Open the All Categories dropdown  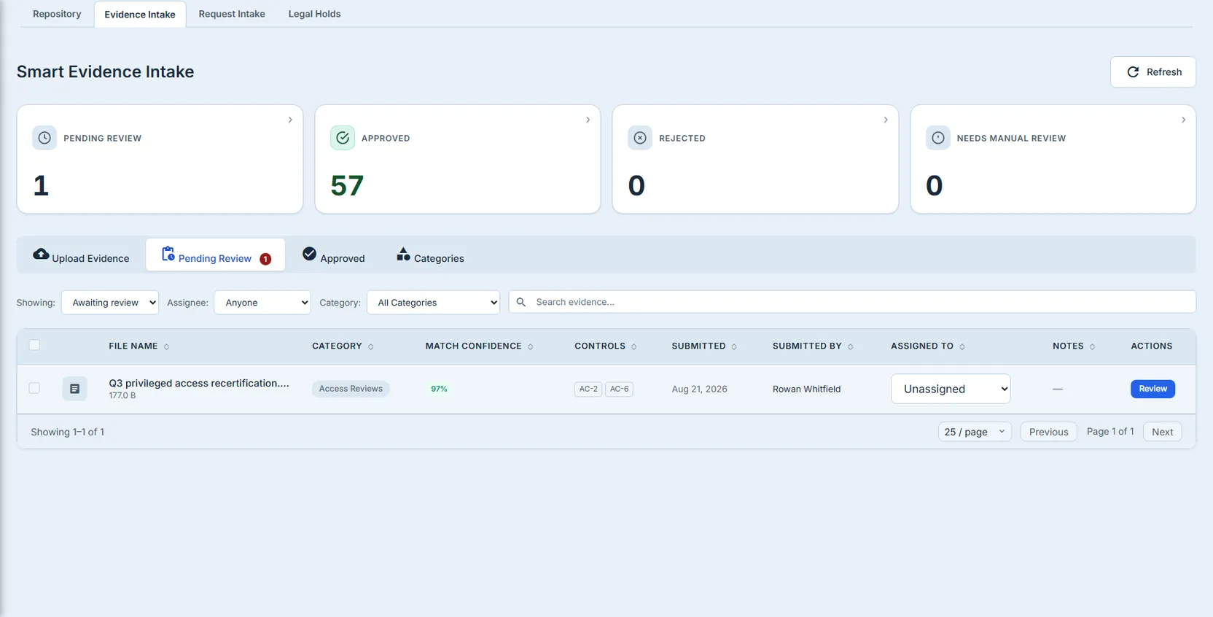click(x=433, y=303)
